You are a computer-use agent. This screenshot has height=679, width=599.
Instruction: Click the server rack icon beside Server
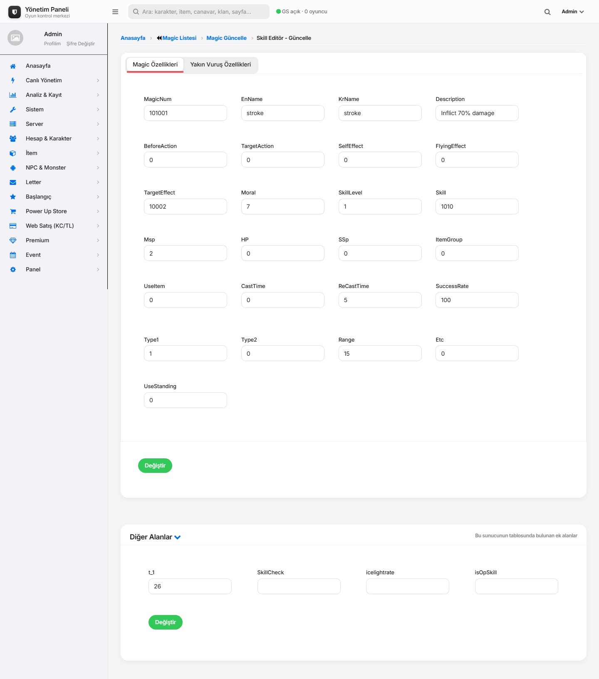13,124
